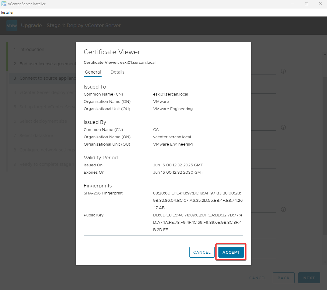Select step 7 Select datastore
Screen dimensions: 327x290
42,136
